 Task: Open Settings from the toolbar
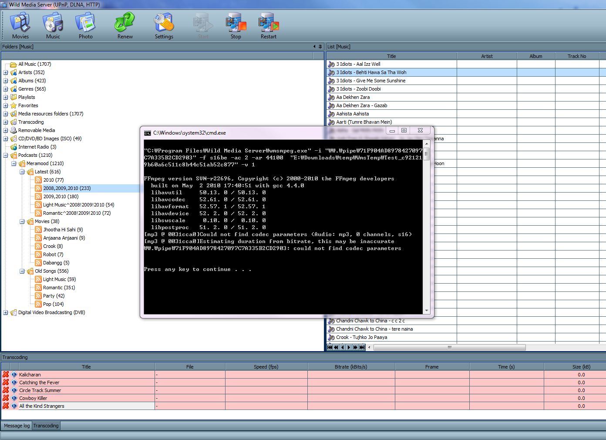coord(164,26)
